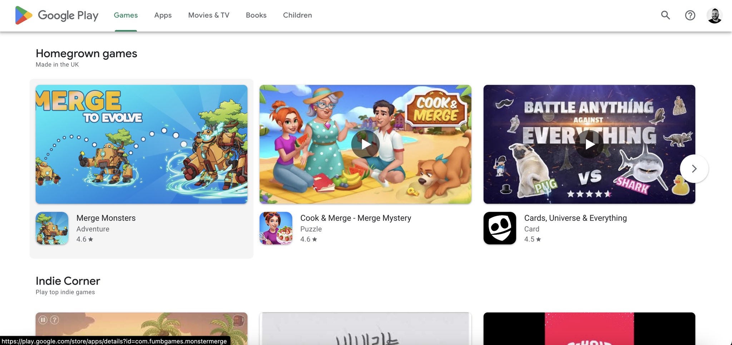The height and width of the screenshot is (345, 732).
Task: Click the Play top indie games subtitle
Action: (65, 292)
